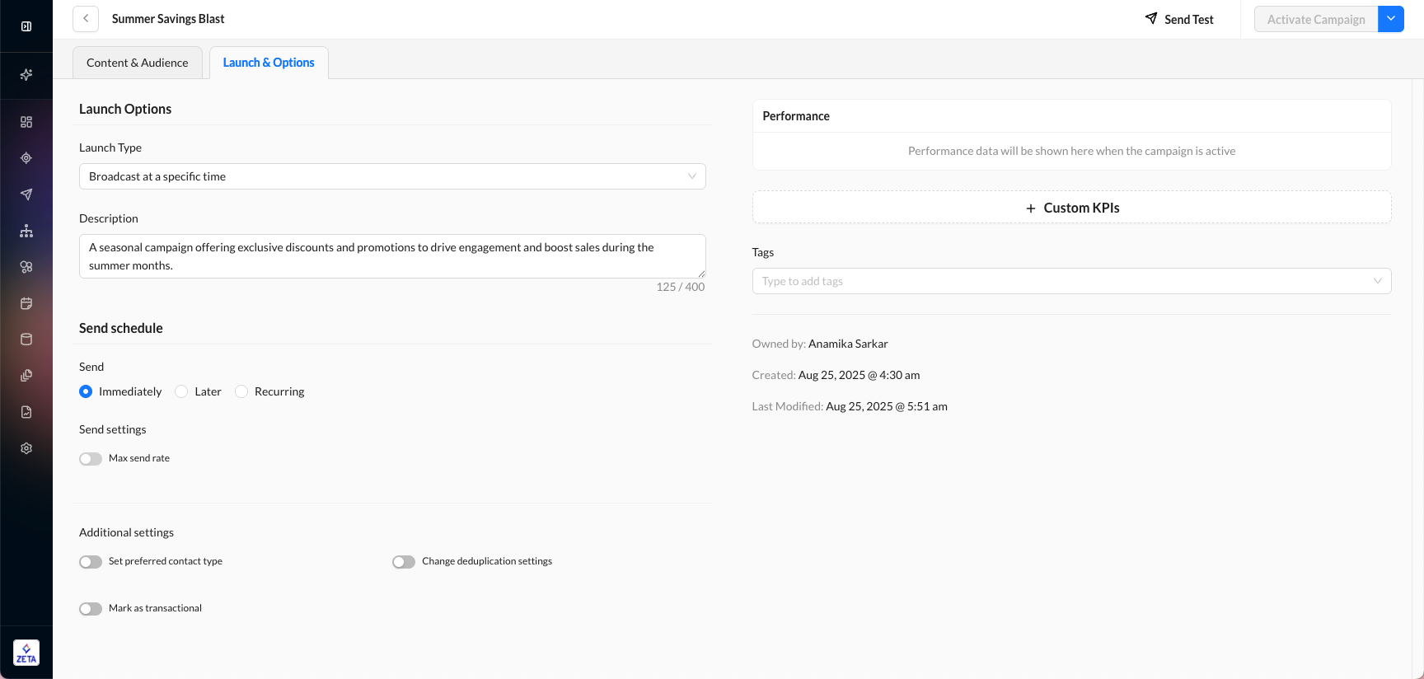Image resolution: width=1424 pixels, height=679 pixels.
Task: Add Custom KPIs
Action: coord(1071,208)
